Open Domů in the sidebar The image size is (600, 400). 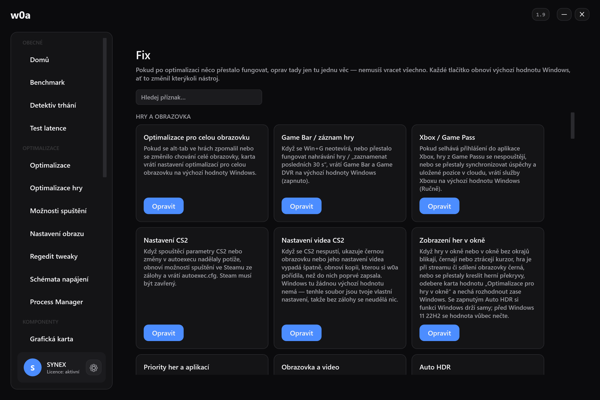pyautogui.click(x=39, y=60)
